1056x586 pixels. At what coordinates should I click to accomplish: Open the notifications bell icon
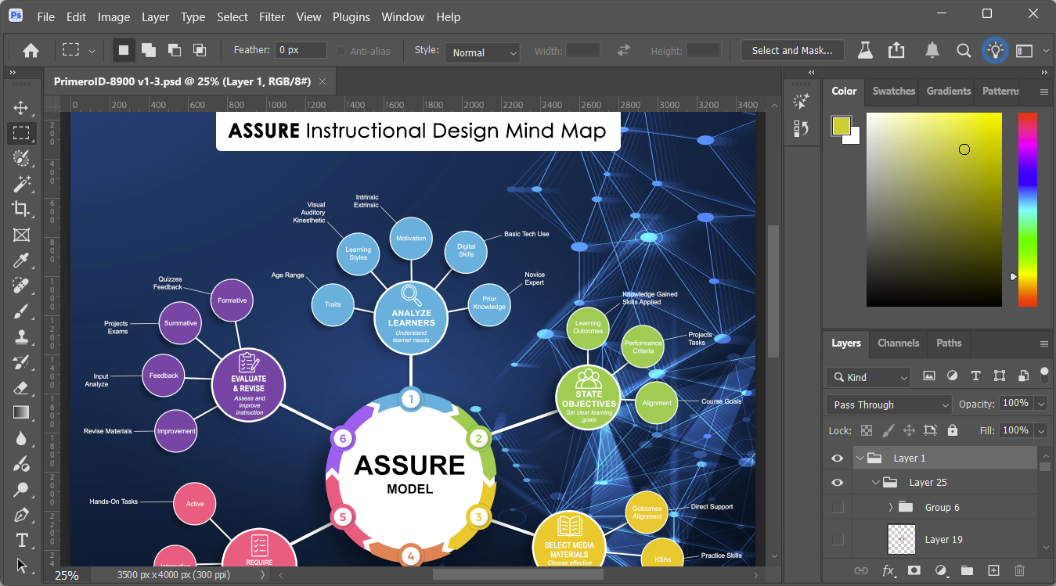click(x=932, y=50)
